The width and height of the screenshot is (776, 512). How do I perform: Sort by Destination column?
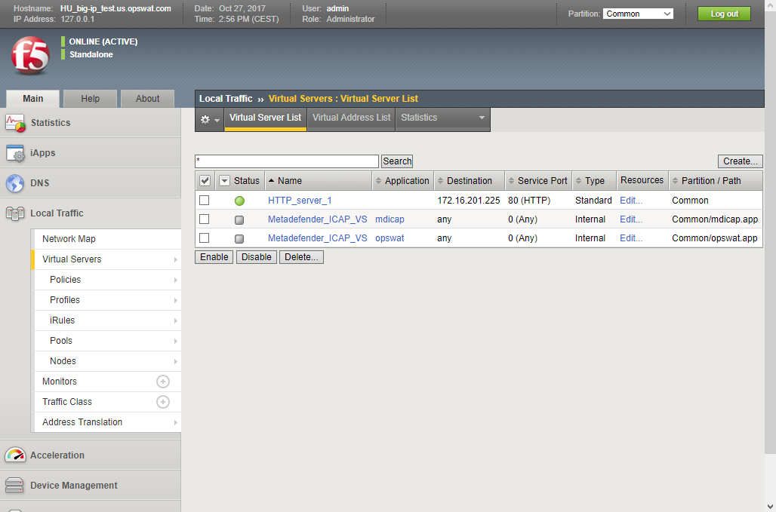click(x=440, y=181)
